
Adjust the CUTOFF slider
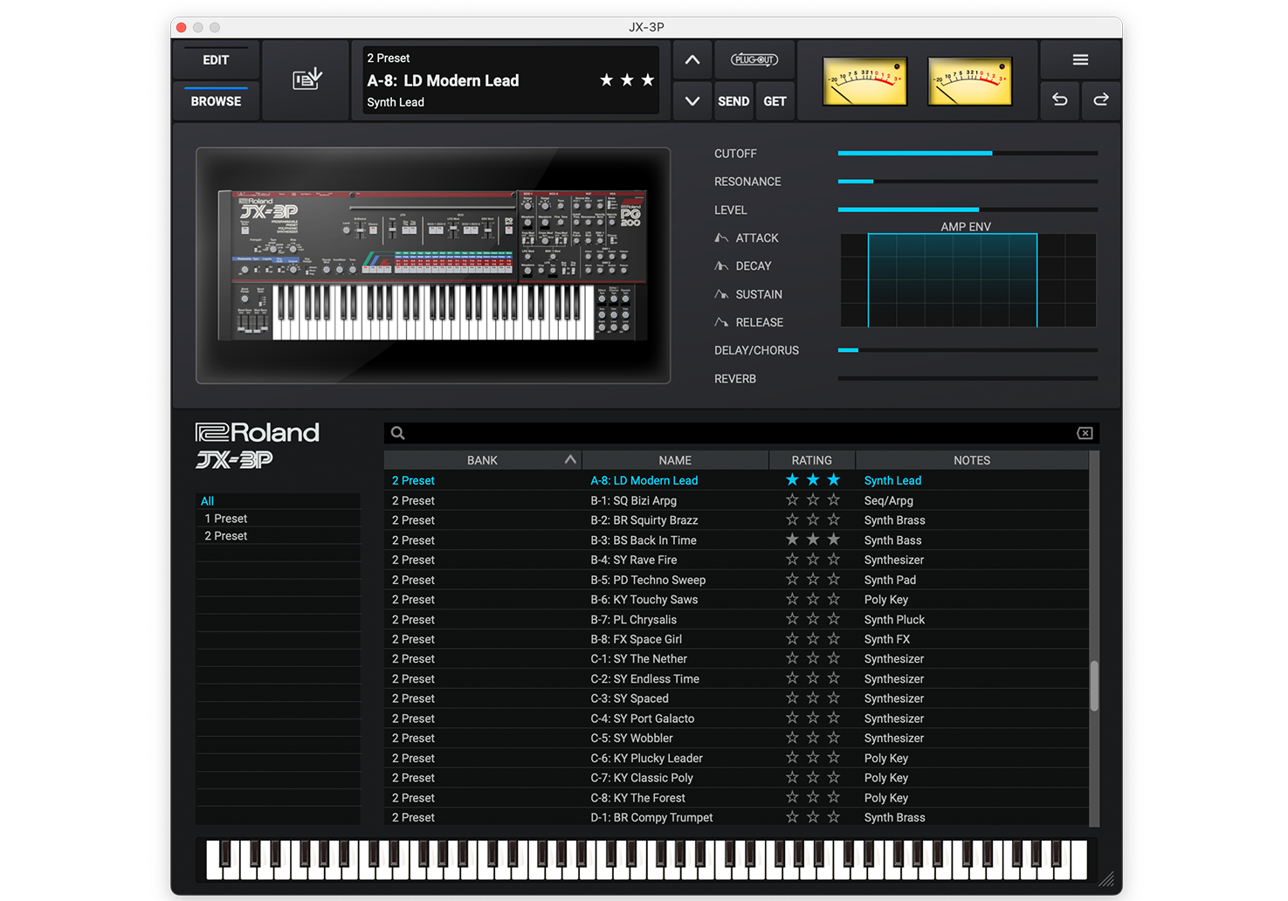[x=968, y=153]
